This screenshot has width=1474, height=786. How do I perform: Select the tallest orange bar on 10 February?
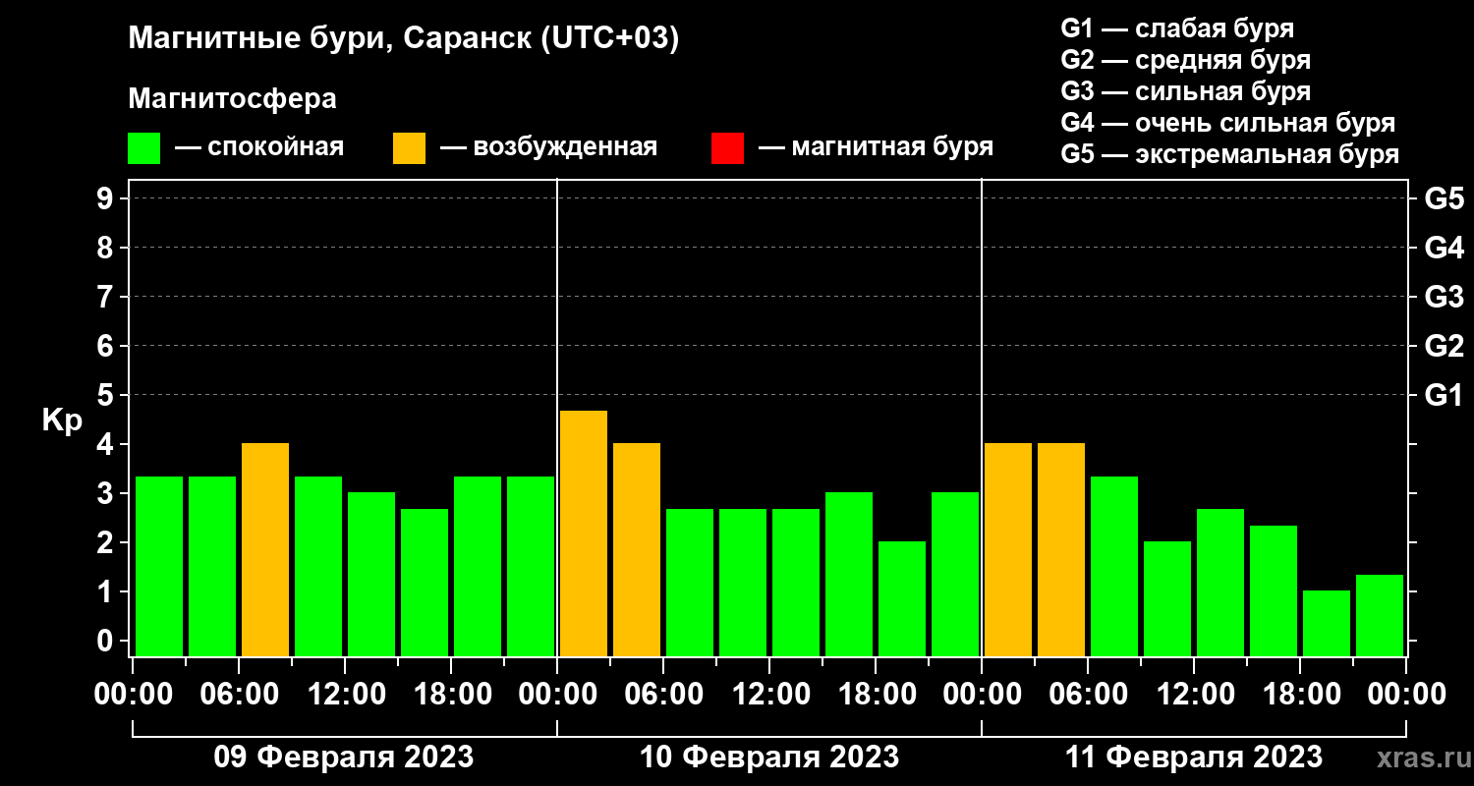pyautogui.click(x=584, y=533)
